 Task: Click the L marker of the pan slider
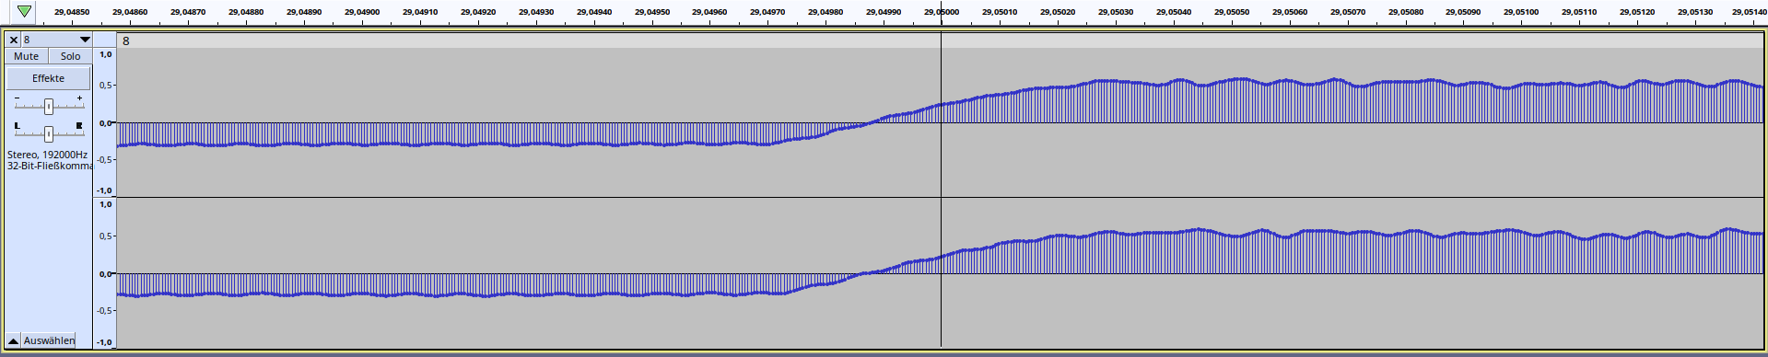coord(17,125)
